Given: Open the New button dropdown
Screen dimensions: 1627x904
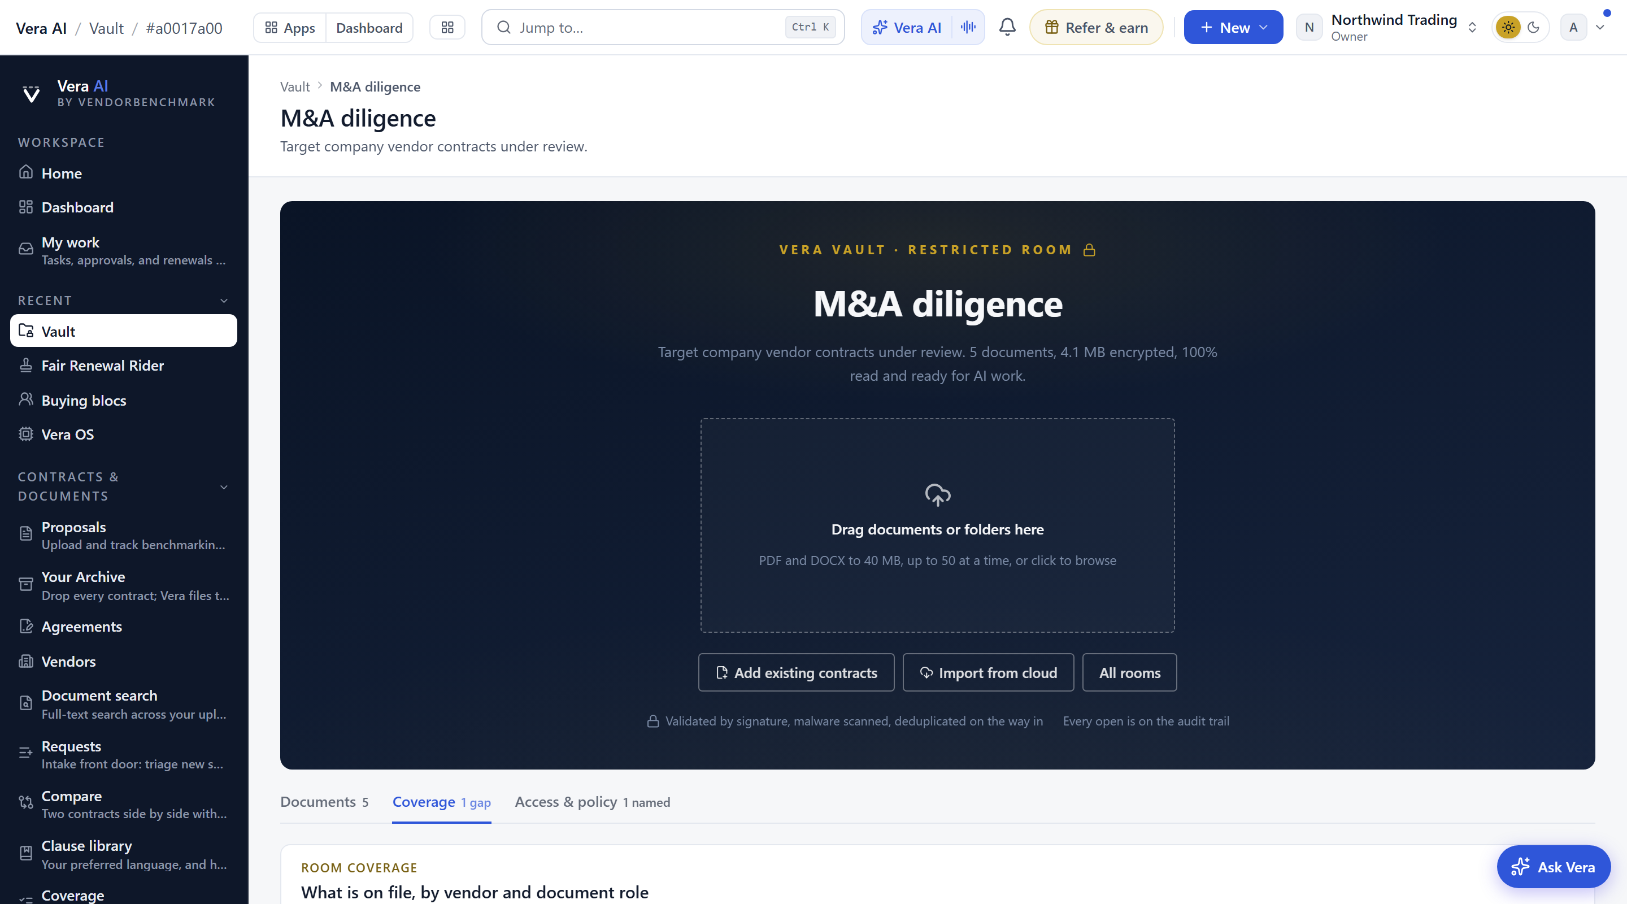Looking at the screenshot, I should (x=1233, y=27).
